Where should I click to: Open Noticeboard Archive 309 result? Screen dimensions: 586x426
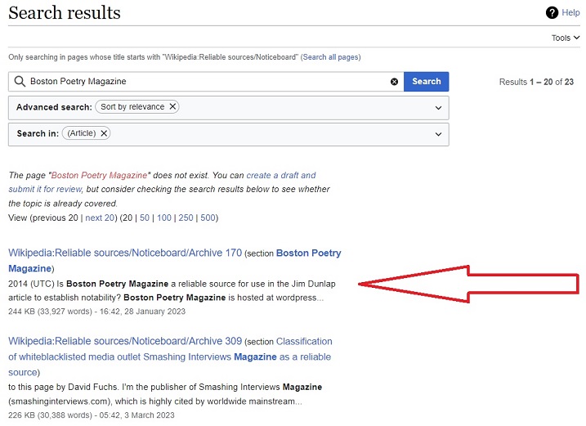(x=125, y=341)
